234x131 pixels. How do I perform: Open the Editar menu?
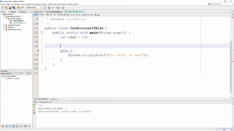(8, 4)
